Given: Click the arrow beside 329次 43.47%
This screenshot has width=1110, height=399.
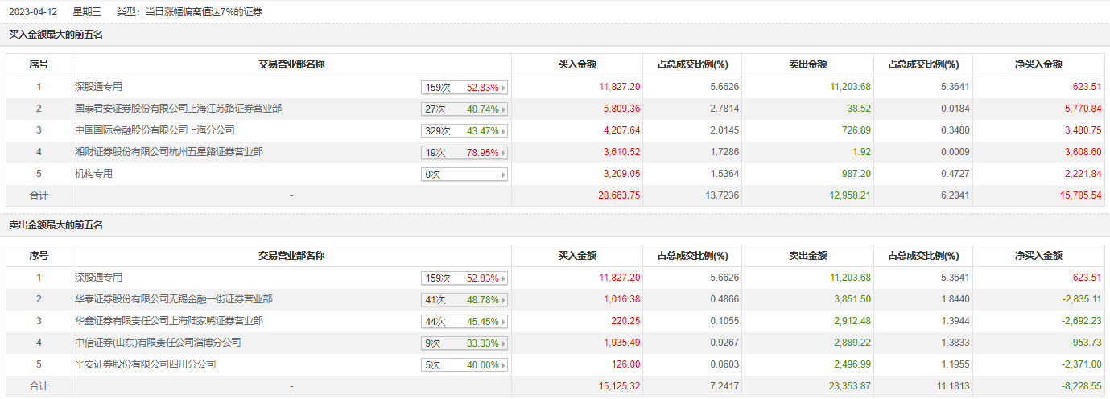Looking at the screenshot, I should (505, 131).
